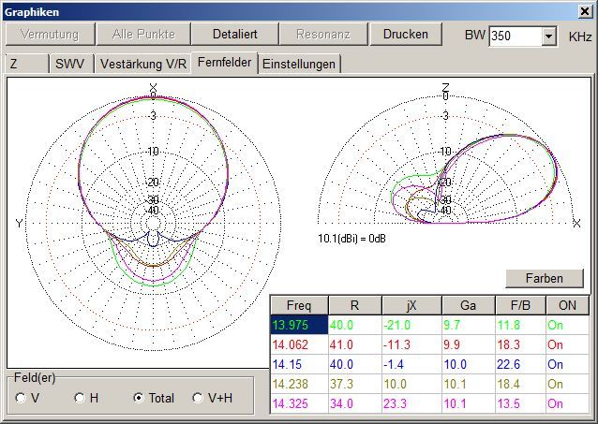This screenshot has height=424, width=598.
Task: Click the Ga column header
Action: coord(469,305)
